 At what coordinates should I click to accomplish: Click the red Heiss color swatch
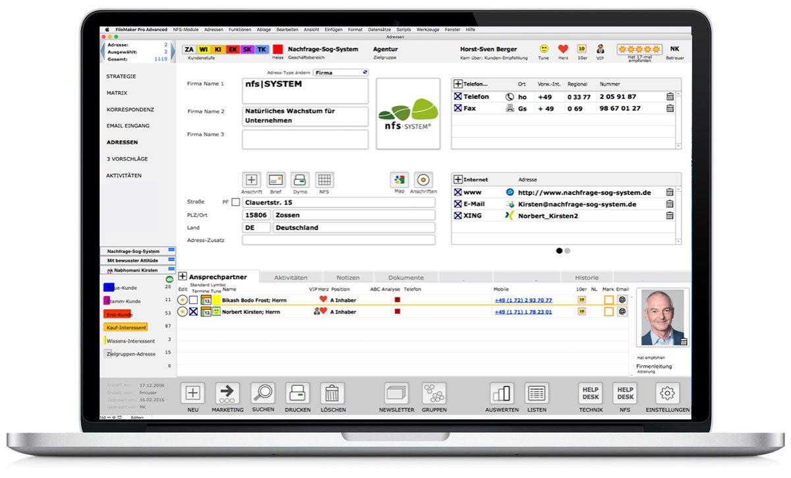pos(278,49)
